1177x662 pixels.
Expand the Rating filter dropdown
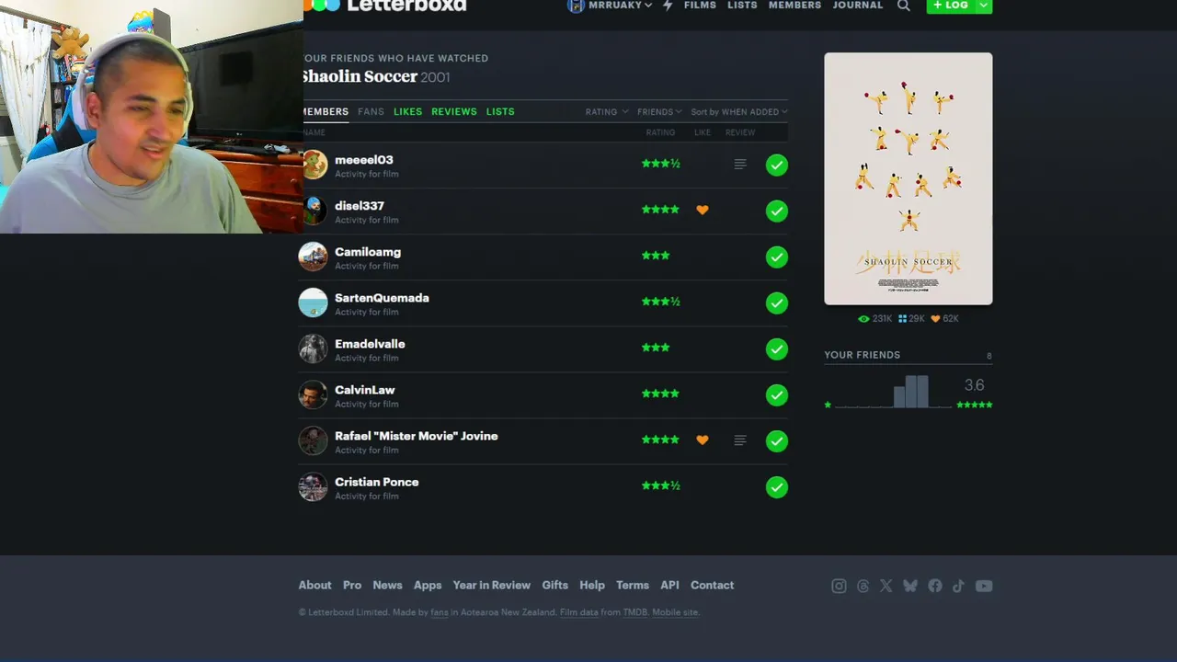(607, 112)
